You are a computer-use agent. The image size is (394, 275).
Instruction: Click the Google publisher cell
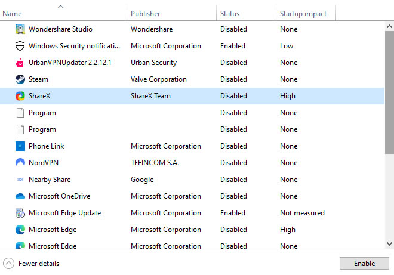pos(142,180)
